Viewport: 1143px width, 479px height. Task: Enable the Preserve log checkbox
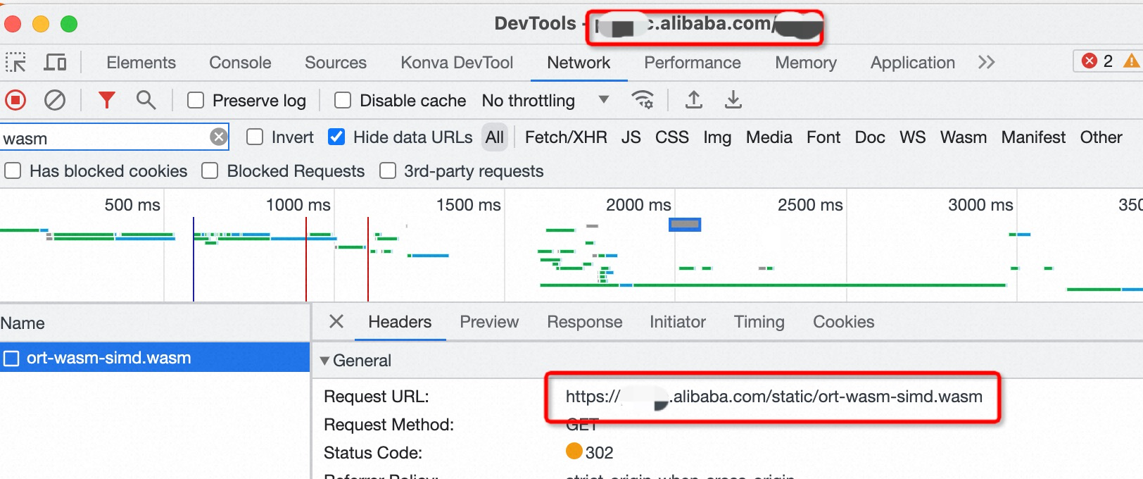pos(196,101)
